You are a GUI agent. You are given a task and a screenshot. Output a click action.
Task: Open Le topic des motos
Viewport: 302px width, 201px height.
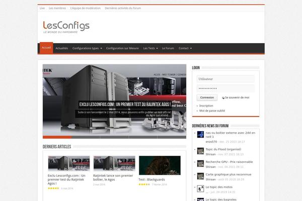[x=219, y=187]
